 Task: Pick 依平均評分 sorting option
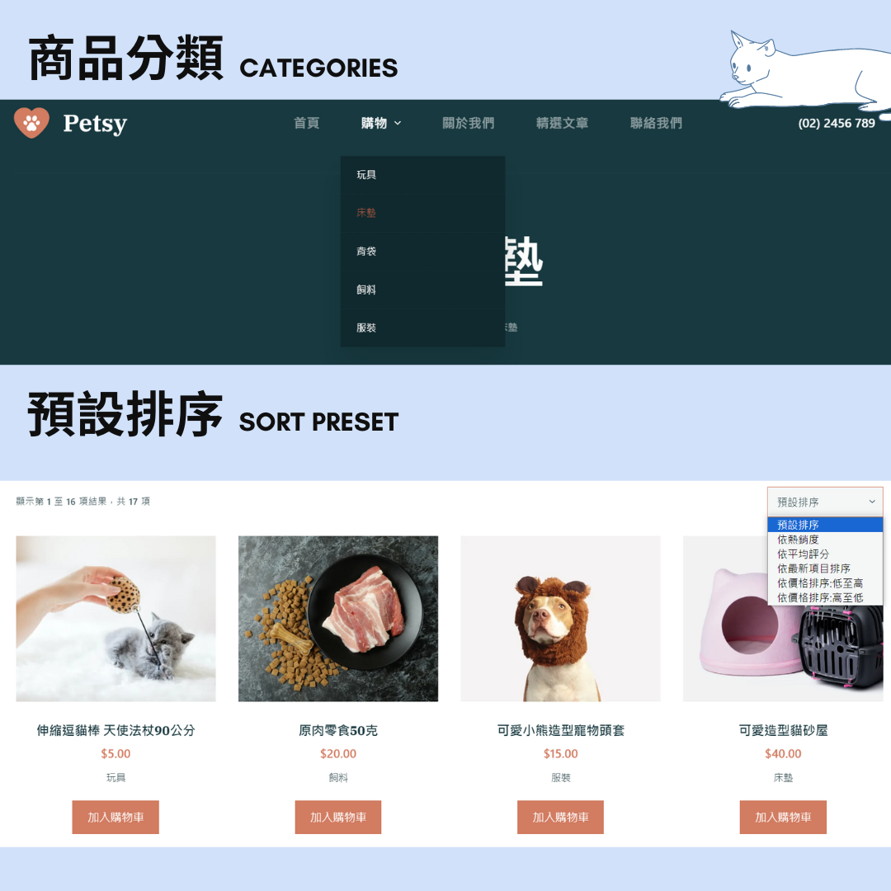[803, 554]
